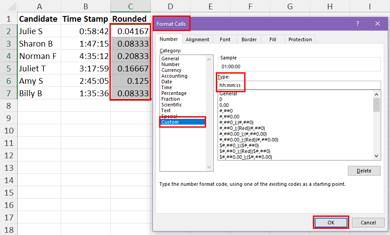Open the Font tab
The height and width of the screenshot is (235, 390).
[225, 39]
